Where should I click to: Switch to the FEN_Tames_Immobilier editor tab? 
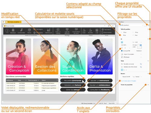tap(13, 22)
